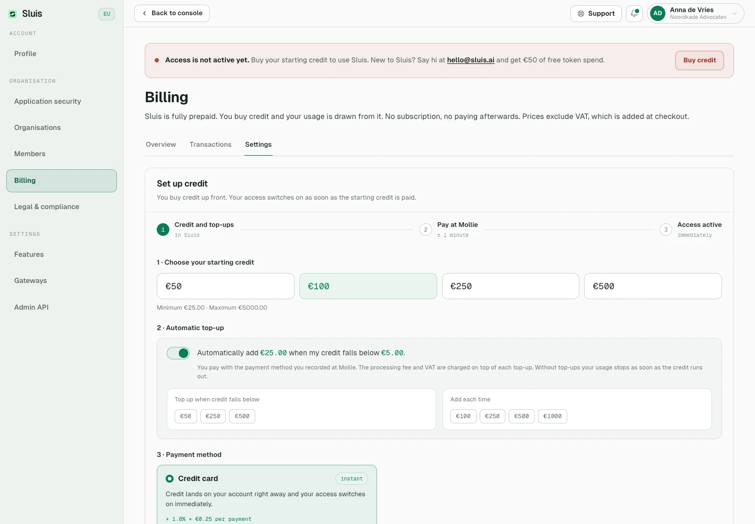
Task: Set top-up threshold to €250
Action: [213, 416]
